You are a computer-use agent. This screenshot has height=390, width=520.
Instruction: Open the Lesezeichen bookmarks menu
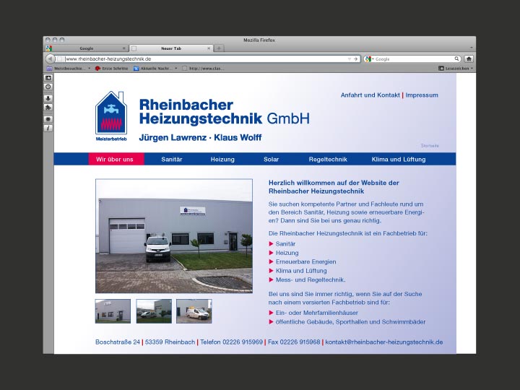[x=456, y=69]
